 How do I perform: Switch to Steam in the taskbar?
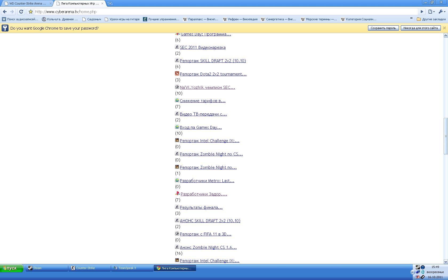47,268
